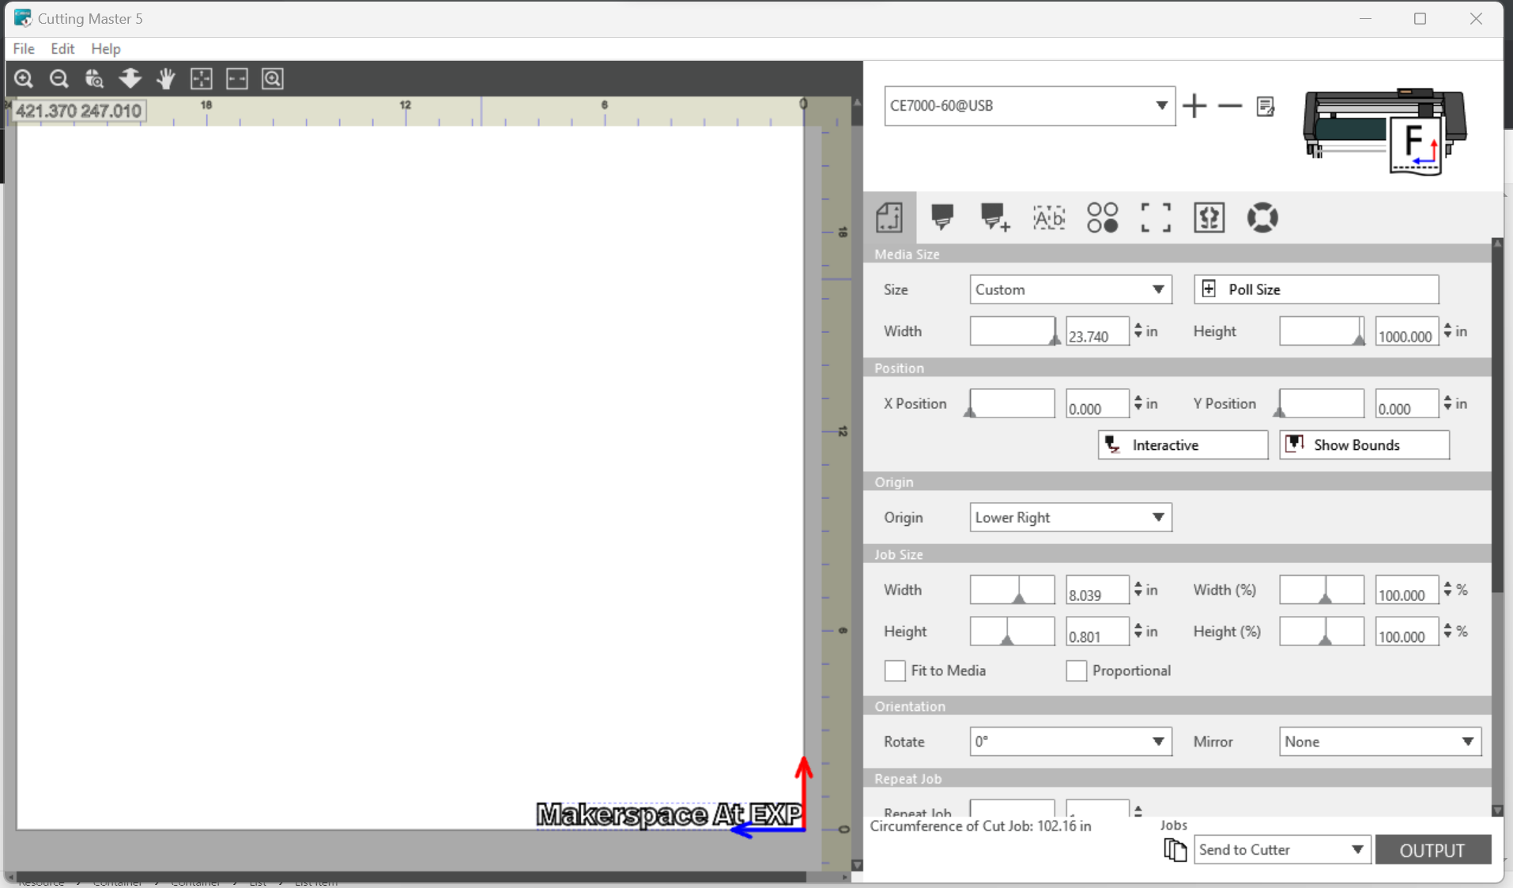Click the OUTPUT button
This screenshot has width=1513, height=888.
tap(1432, 850)
